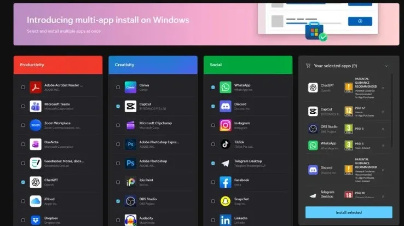Remove Discord from selected apps

coord(383,170)
